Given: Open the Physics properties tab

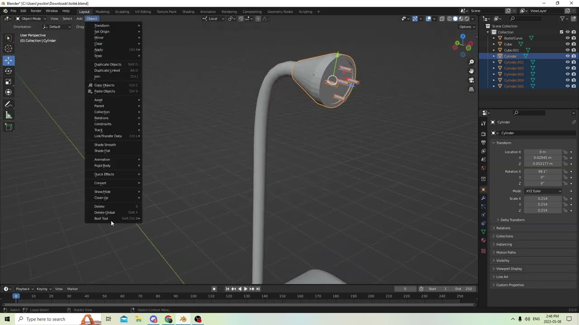Looking at the screenshot, I should [483, 215].
